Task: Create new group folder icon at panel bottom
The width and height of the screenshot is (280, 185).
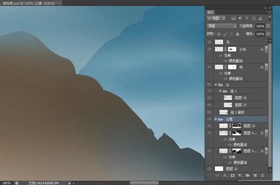Action: tap(247, 176)
